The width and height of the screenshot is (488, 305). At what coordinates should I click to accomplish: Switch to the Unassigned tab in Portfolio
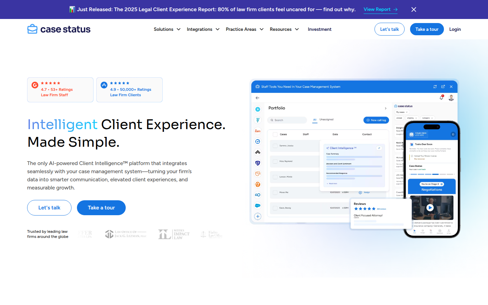326,120
